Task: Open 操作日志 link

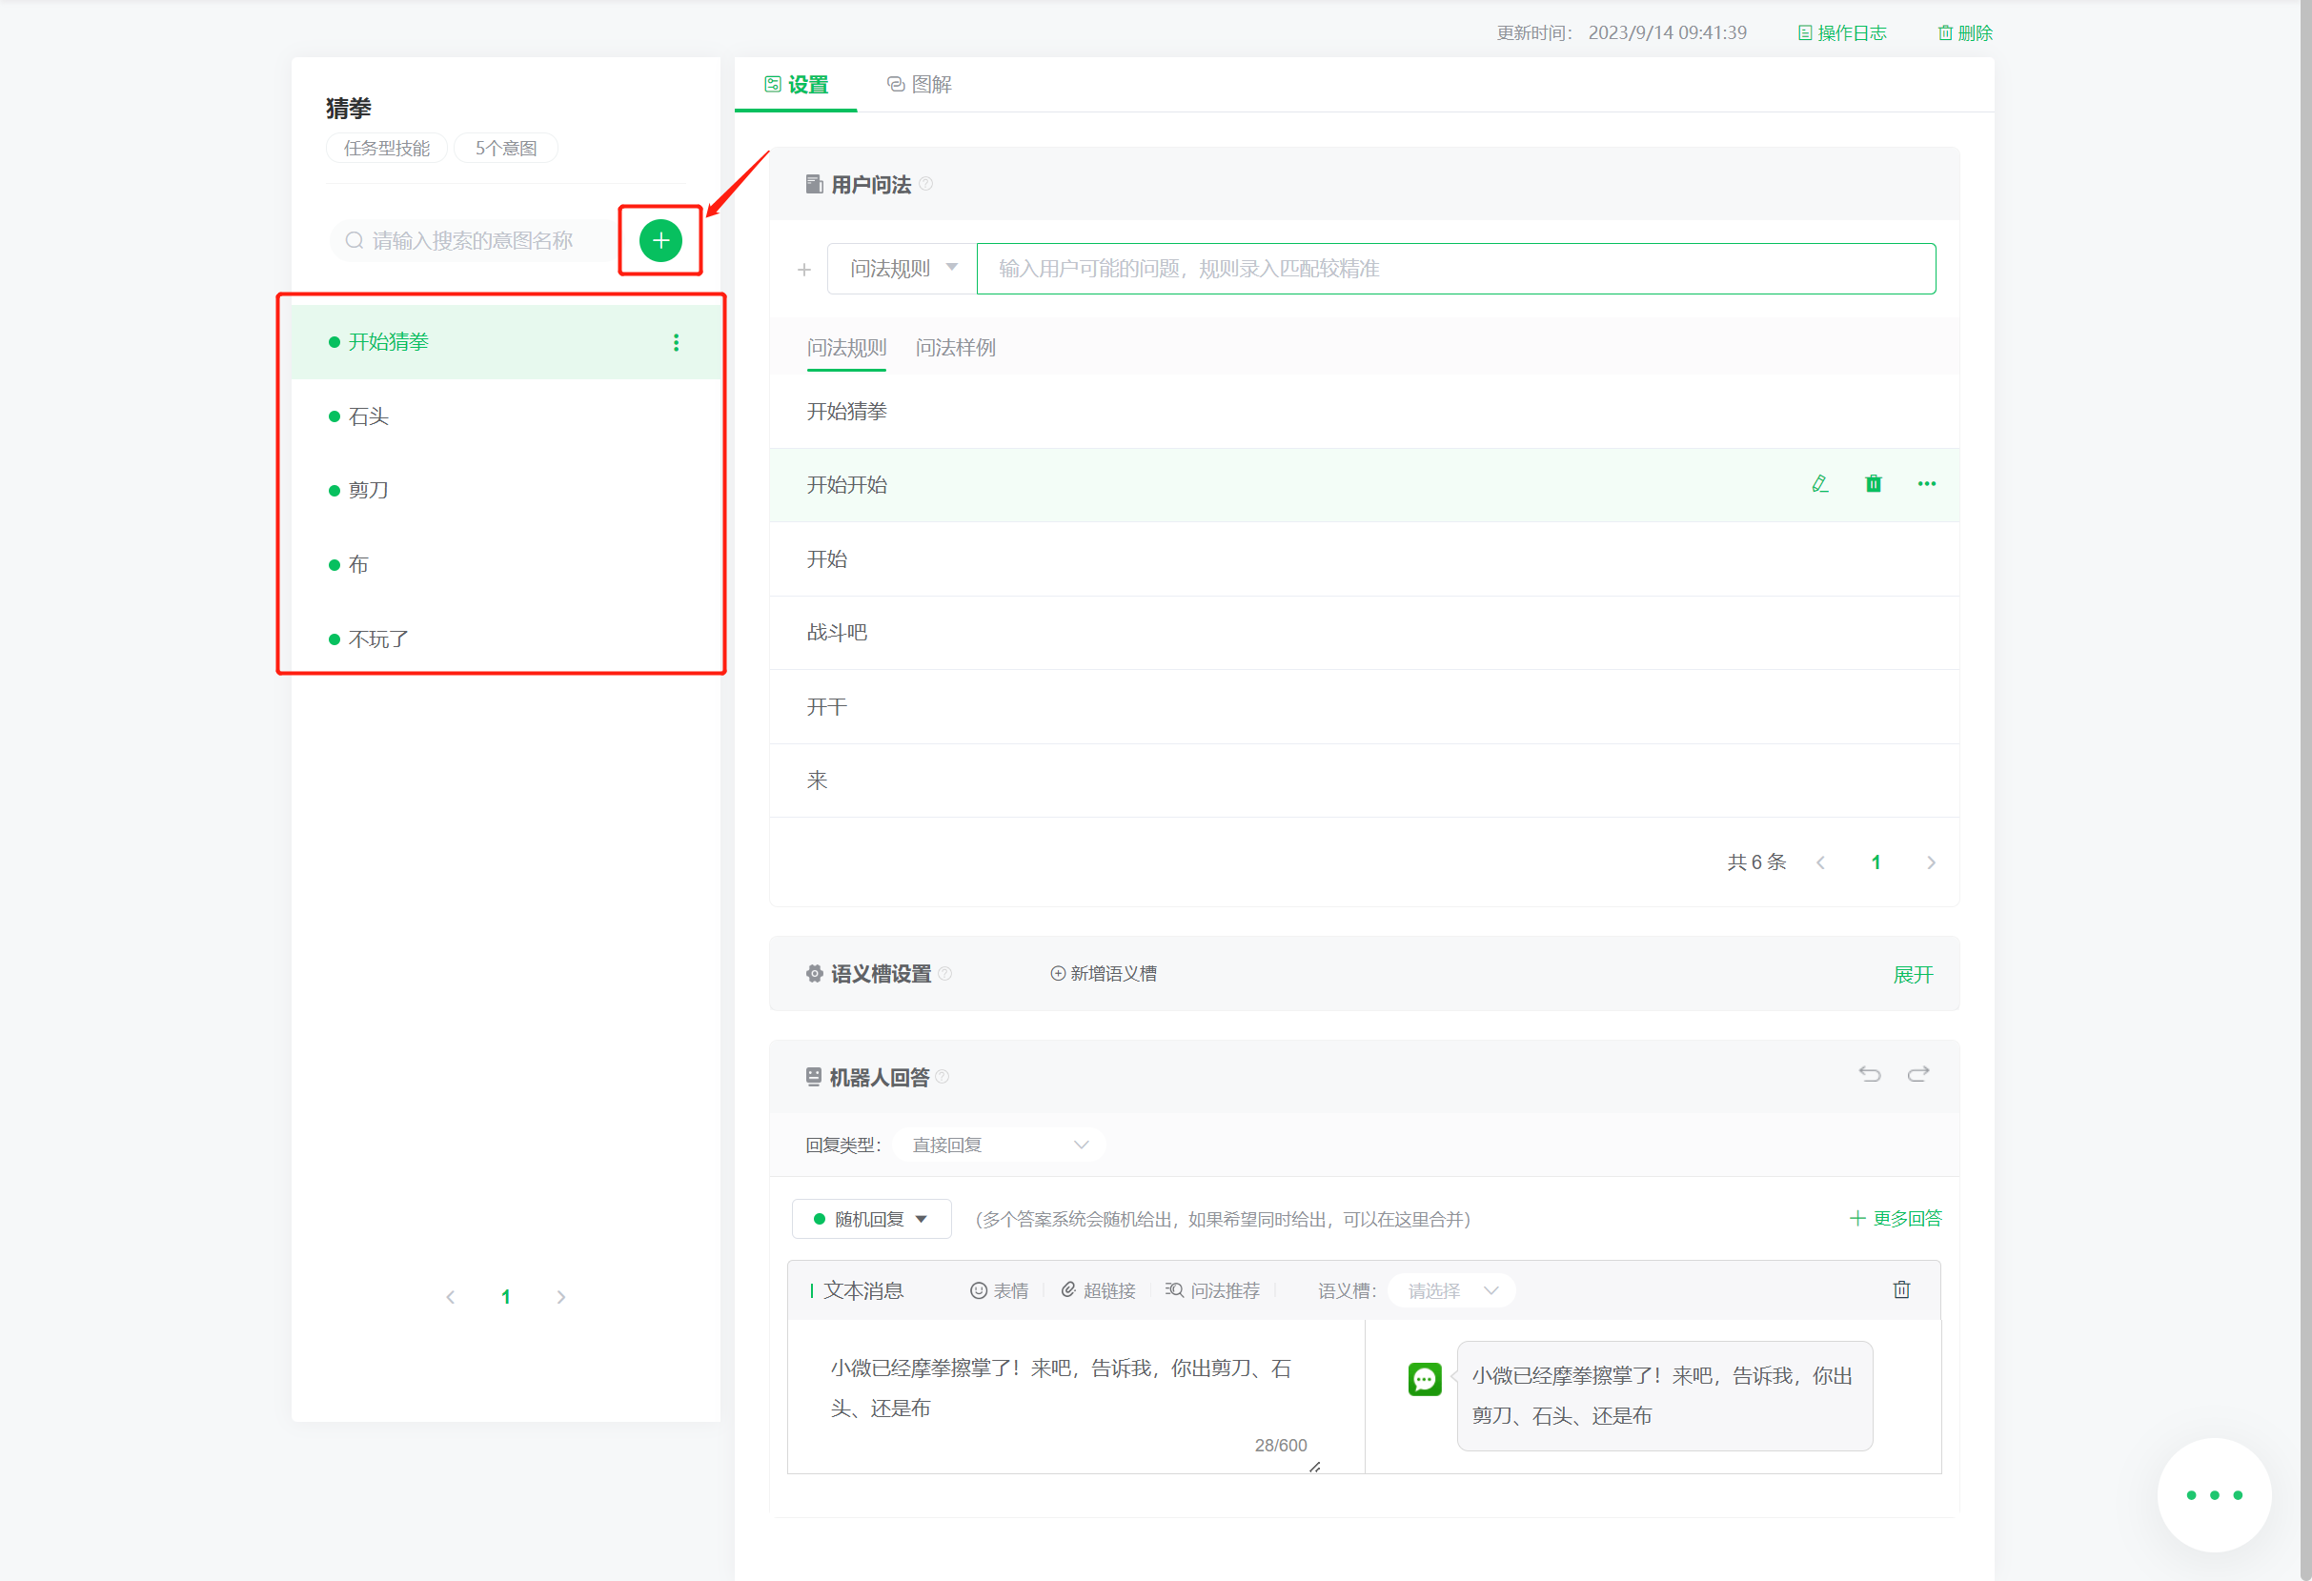Action: coord(1841,32)
